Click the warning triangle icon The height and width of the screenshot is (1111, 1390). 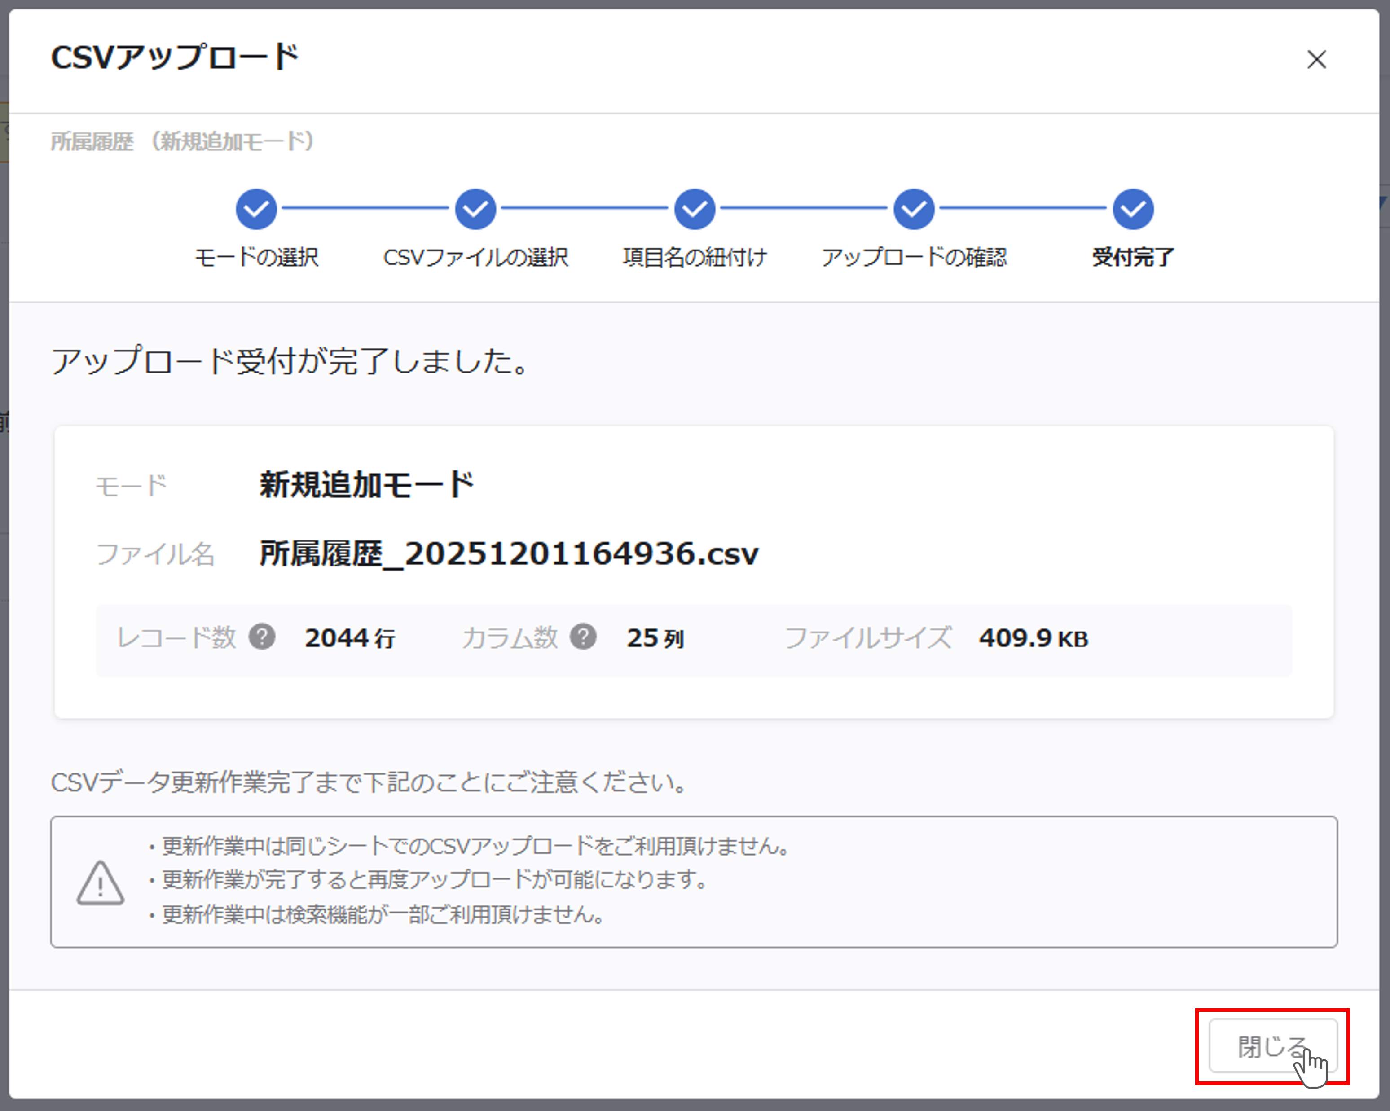(x=100, y=883)
